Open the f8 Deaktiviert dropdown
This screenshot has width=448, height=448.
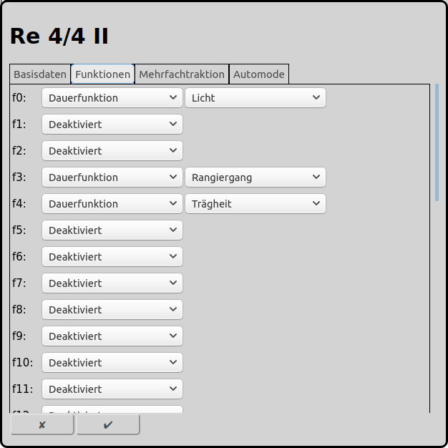[x=112, y=310]
